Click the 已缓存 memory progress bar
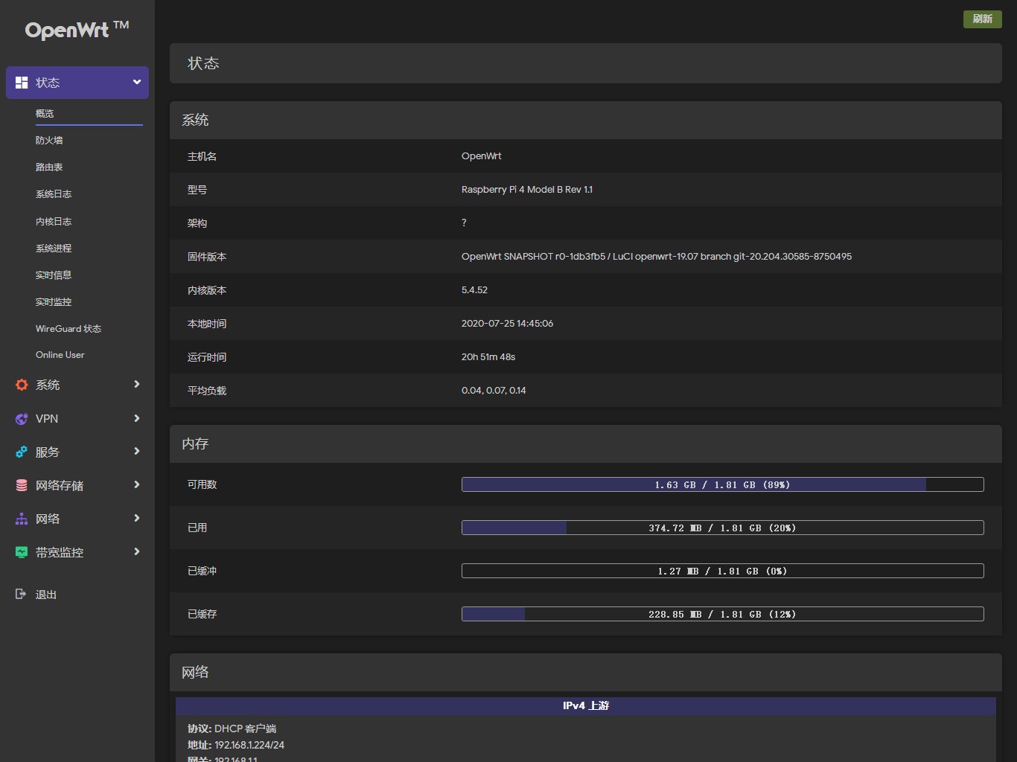 723,614
